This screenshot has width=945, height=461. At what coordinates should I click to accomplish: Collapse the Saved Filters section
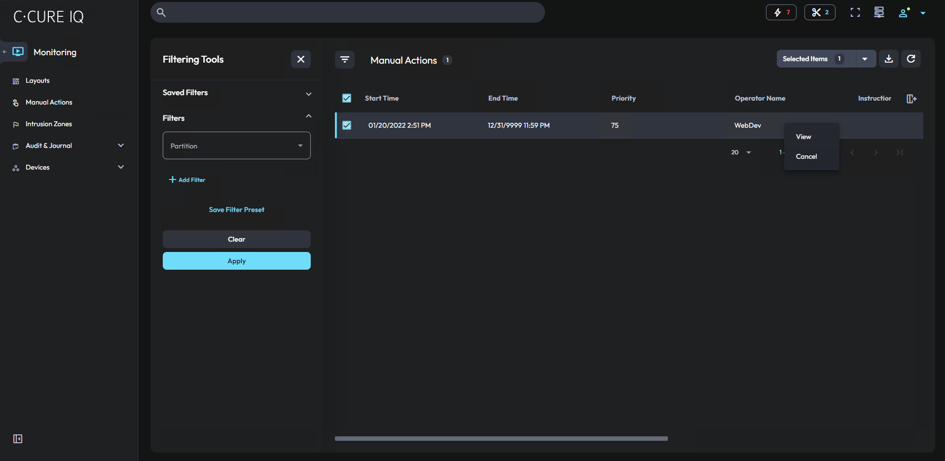tap(309, 94)
